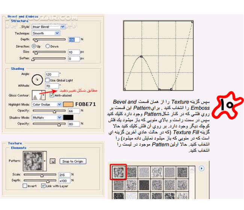This screenshot has width=244, height=210.
Task: Select the Up direction radio button
Action: (34, 46)
